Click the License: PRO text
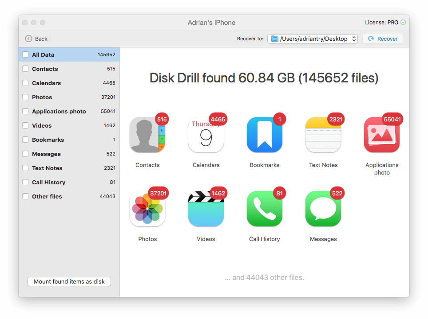The width and height of the screenshot is (428, 319). tap(381, 22)
